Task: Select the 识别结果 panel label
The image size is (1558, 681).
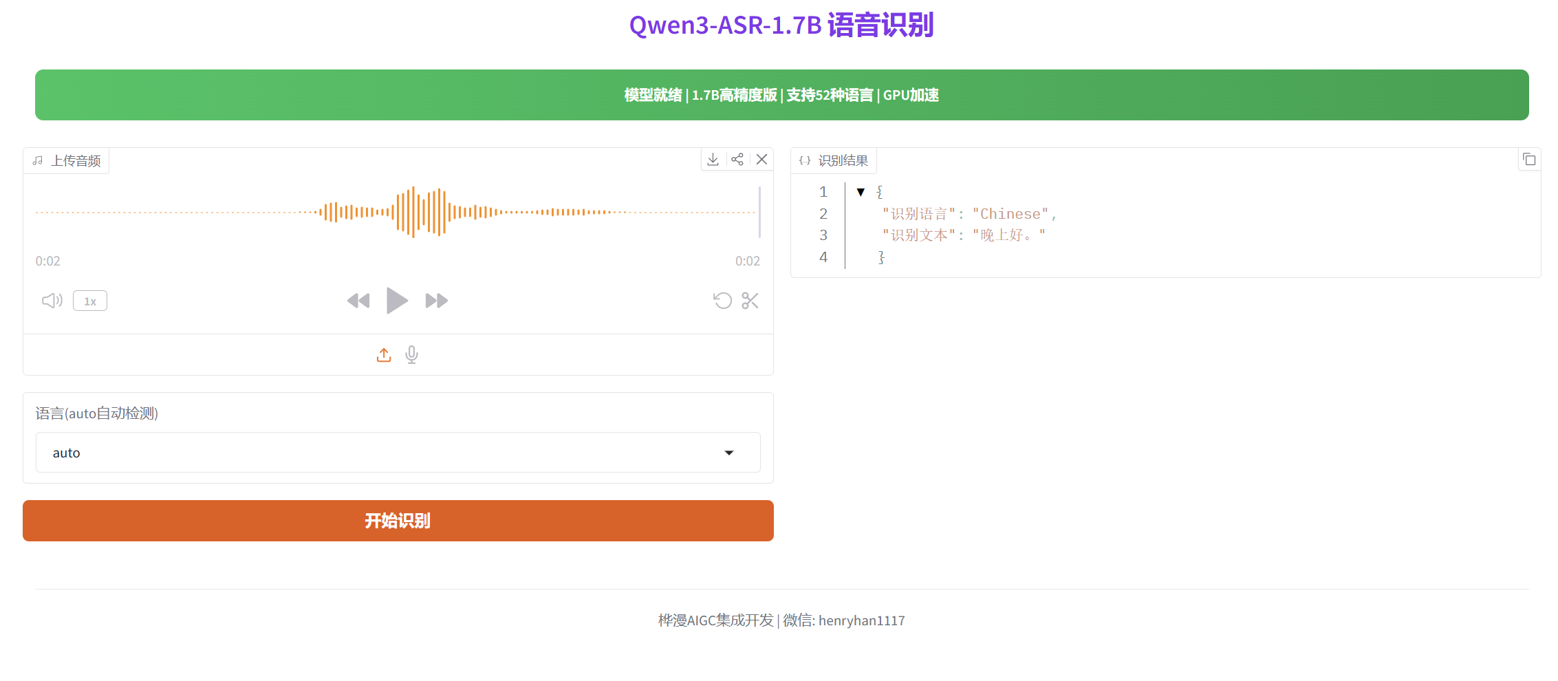Action: (x=843, y=160)
